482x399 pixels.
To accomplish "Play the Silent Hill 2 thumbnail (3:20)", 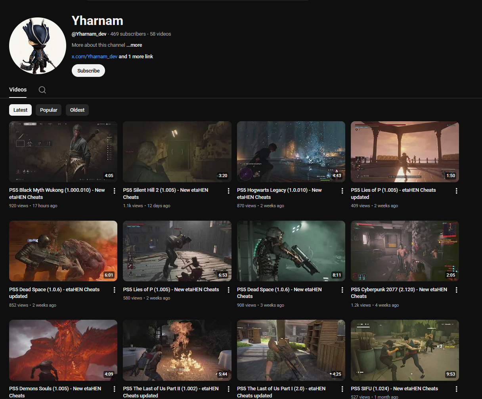I will point(177,152).
